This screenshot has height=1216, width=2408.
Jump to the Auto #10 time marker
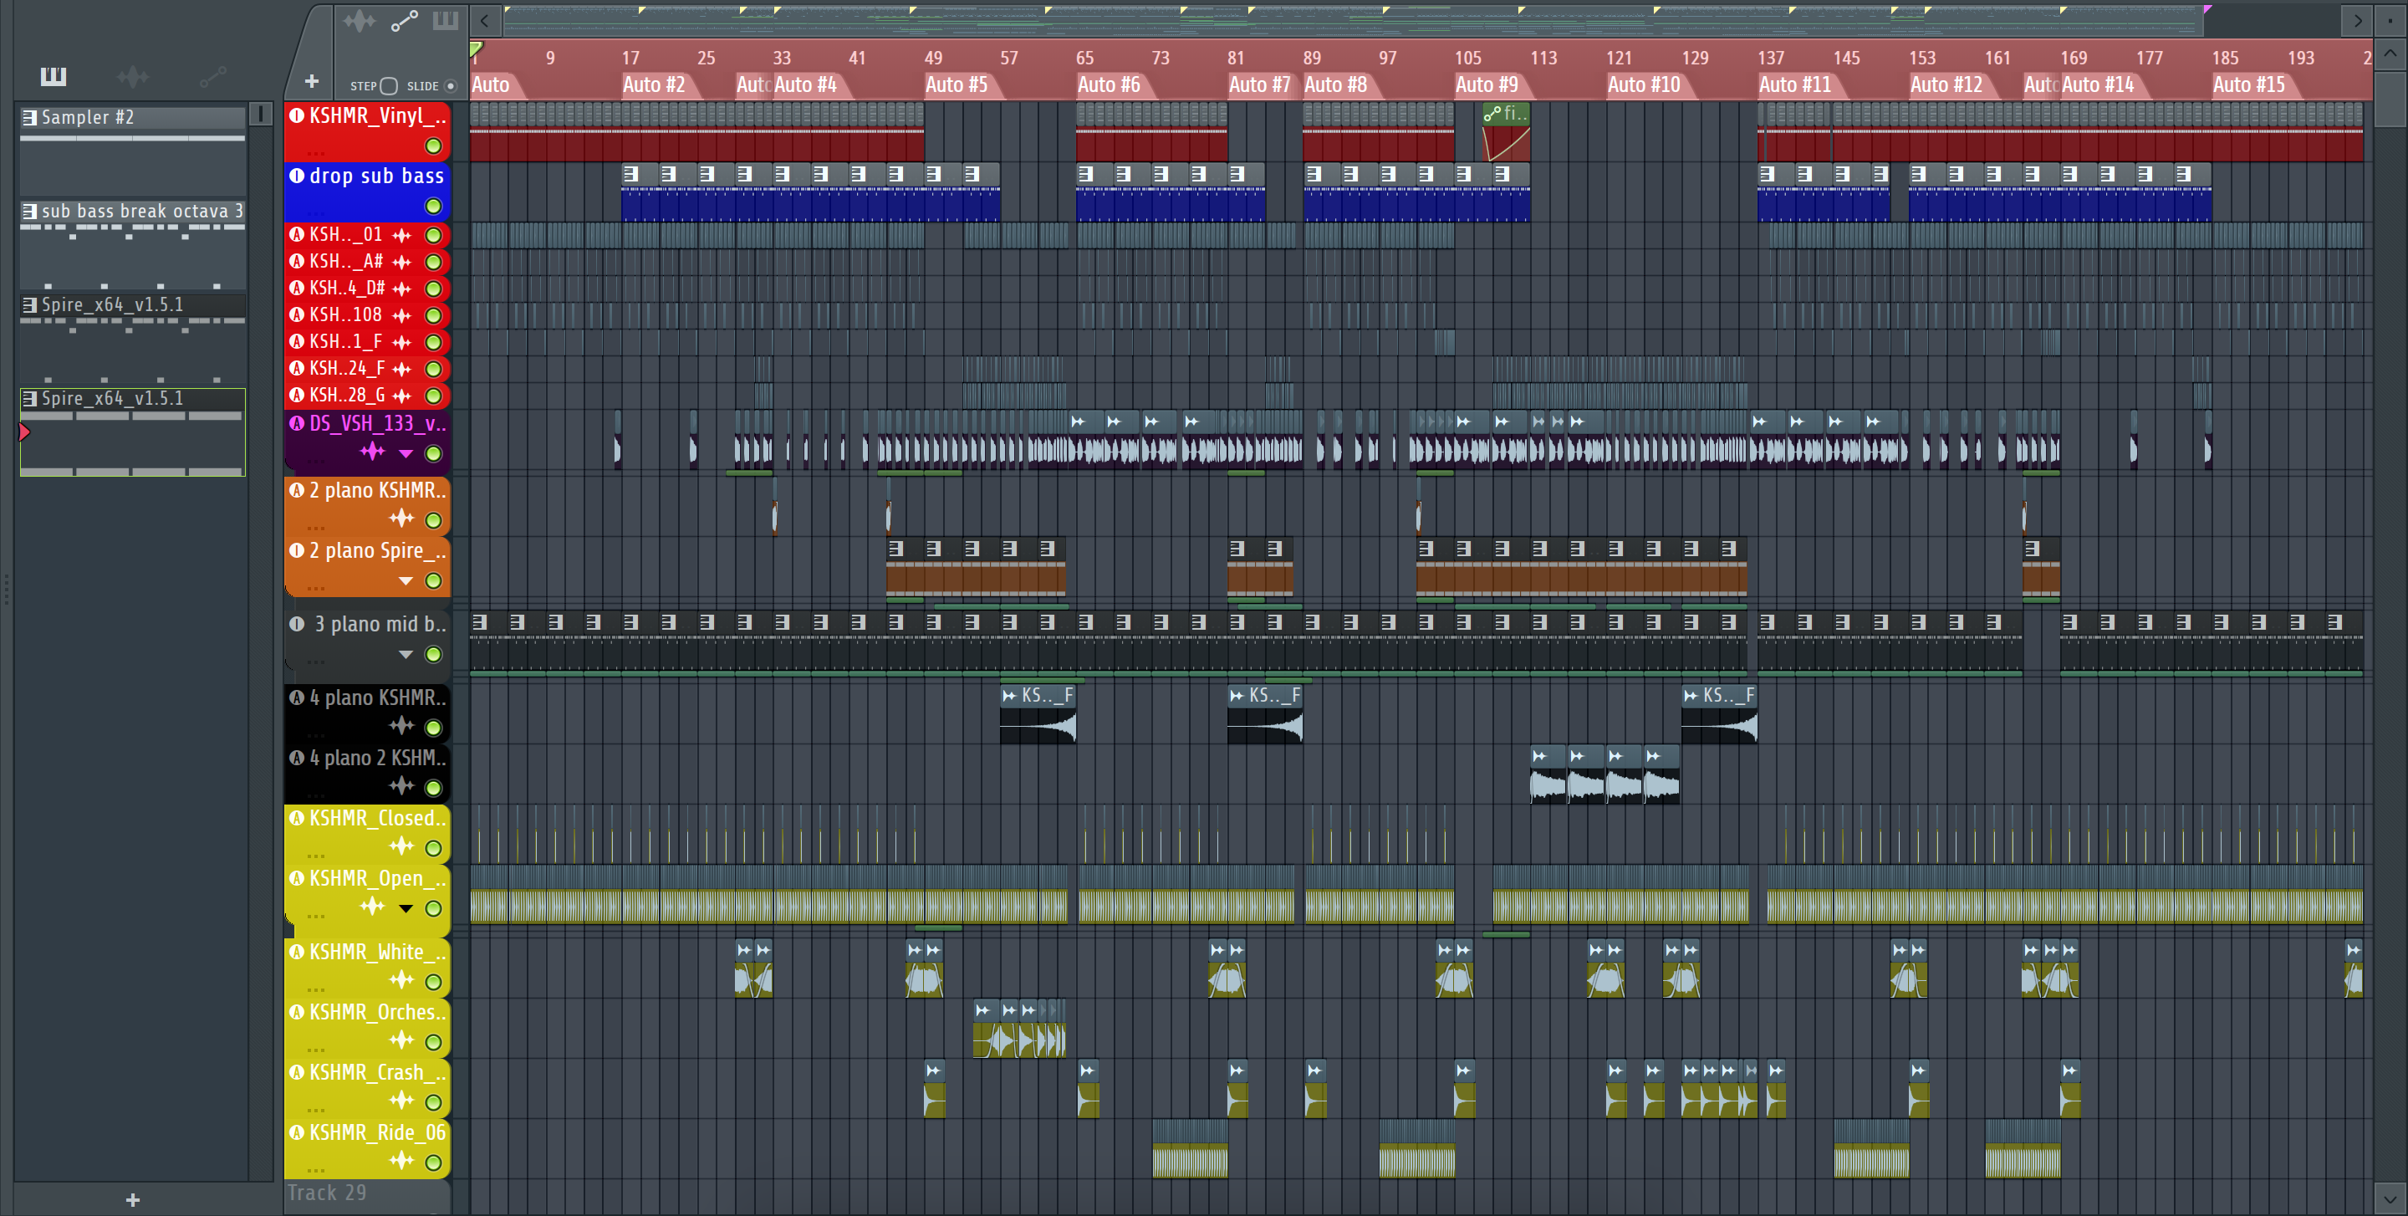point(1645,85)
